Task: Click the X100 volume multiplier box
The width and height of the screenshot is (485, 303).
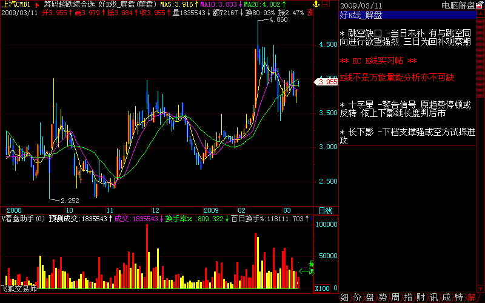Action: (x=322, y=288)
